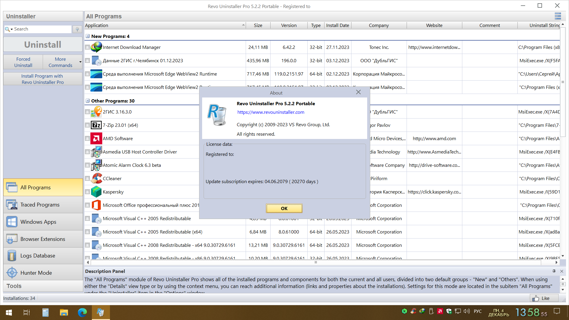Click the horizontal scrollbar thumb
The height and width of the screenshot is (320, 569).
(316, 262)
